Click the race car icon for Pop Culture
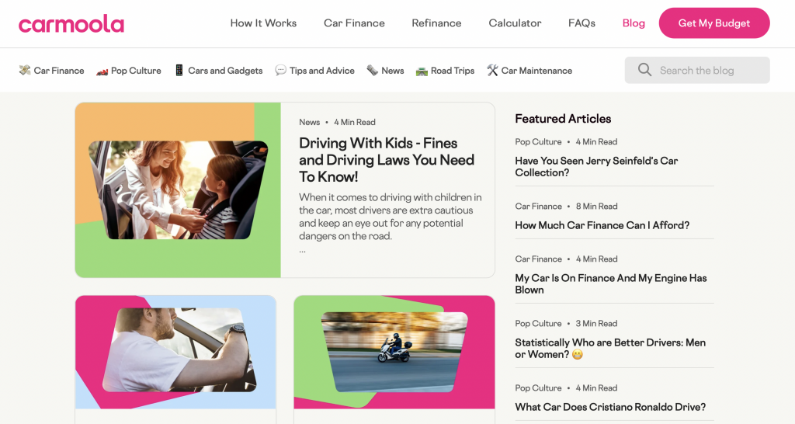This screenshot has width=795, height=424. click(102, 71)
